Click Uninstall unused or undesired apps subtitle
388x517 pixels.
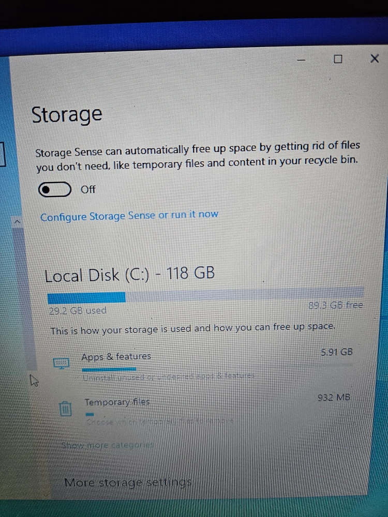[x=168, y=376]
